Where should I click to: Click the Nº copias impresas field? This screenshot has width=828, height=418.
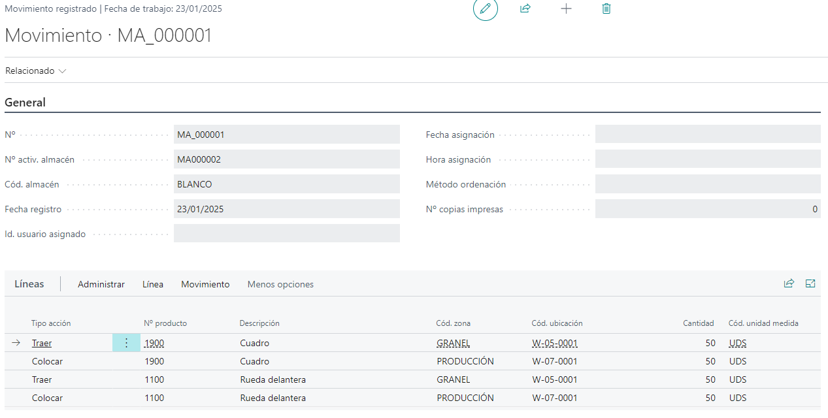708,209
